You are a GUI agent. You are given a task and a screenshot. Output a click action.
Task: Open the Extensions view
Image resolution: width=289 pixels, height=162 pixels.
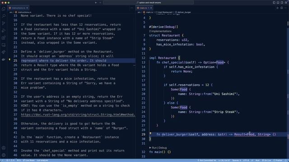pyautogui.click(x=4, y=38)
